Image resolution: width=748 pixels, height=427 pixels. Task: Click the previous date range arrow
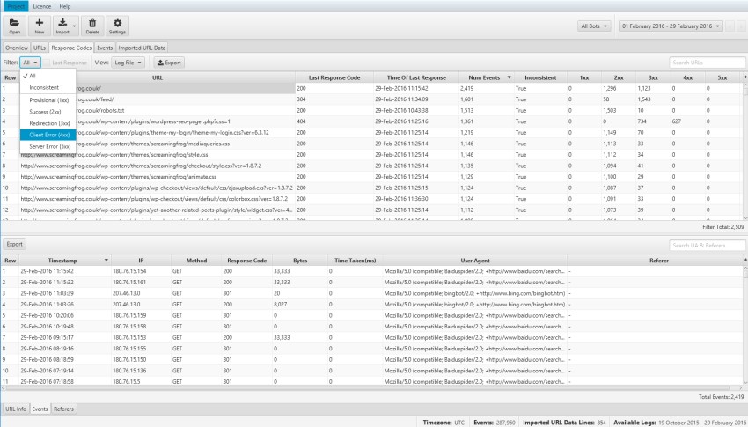click(730, 26)
